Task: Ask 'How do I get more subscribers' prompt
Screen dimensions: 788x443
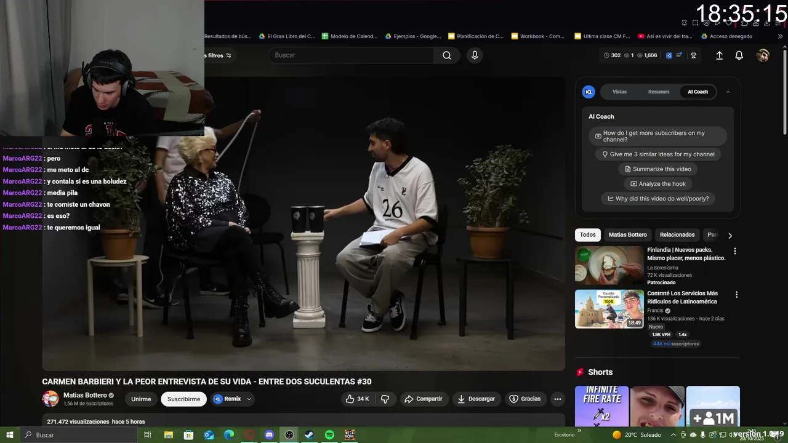Action: point(657,136)
